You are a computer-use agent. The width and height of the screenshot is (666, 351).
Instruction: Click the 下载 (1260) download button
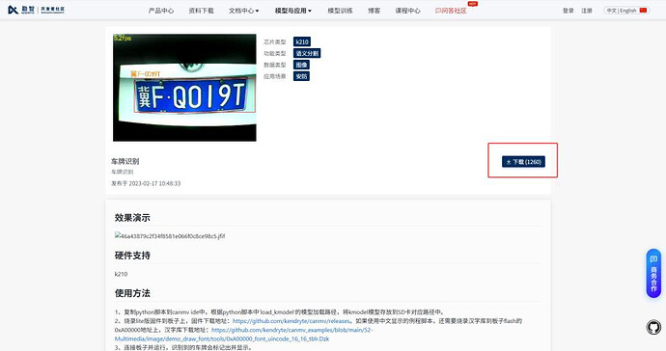point(523,162)
